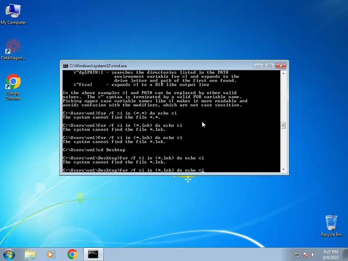The image size is (348, 261).
Task: Click the cmd scrollbar up arrow
Action: click(283, 73)
